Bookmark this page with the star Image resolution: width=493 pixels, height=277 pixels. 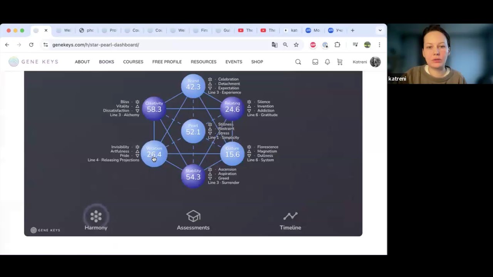point(296,45)
